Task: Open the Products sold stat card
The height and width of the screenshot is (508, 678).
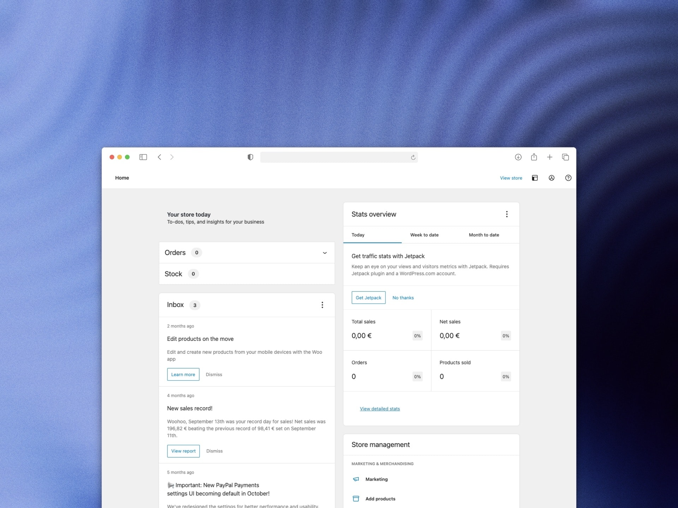Action: 475,371
